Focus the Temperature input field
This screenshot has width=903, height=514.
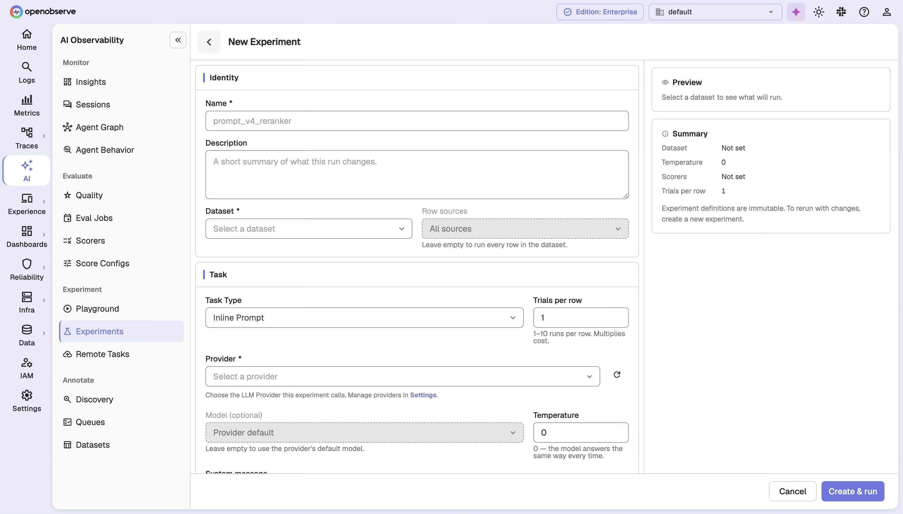pyautogui.click(x=580, y=433)
